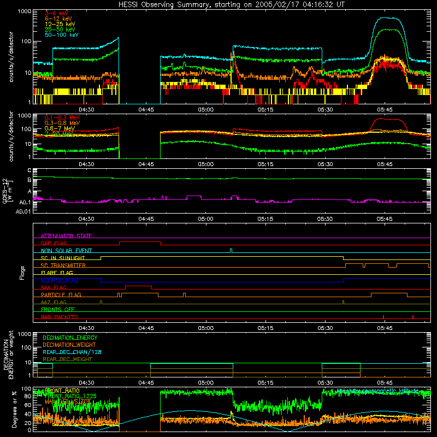Viewport: 437px width, 437px height.
Task: Select the 12-25 keV legend label
Action: click(60, 24)
